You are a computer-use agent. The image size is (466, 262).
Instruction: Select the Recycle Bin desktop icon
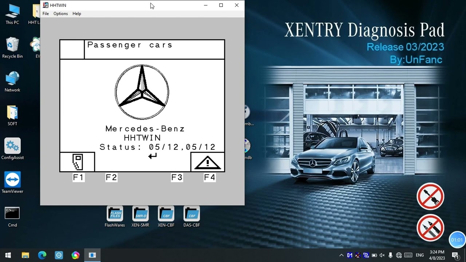pos(12,48)
